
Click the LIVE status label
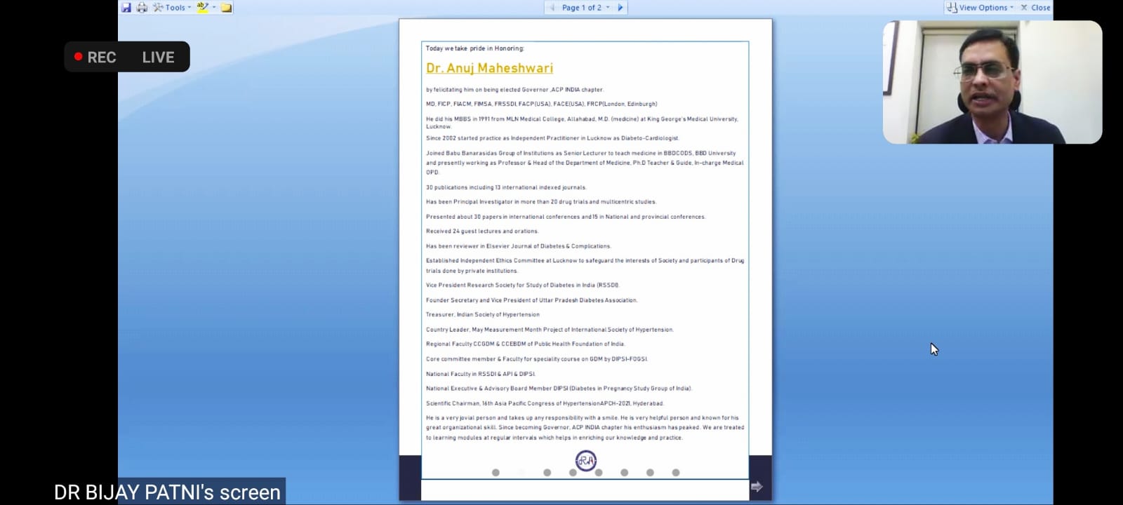[x=158, y=58]
